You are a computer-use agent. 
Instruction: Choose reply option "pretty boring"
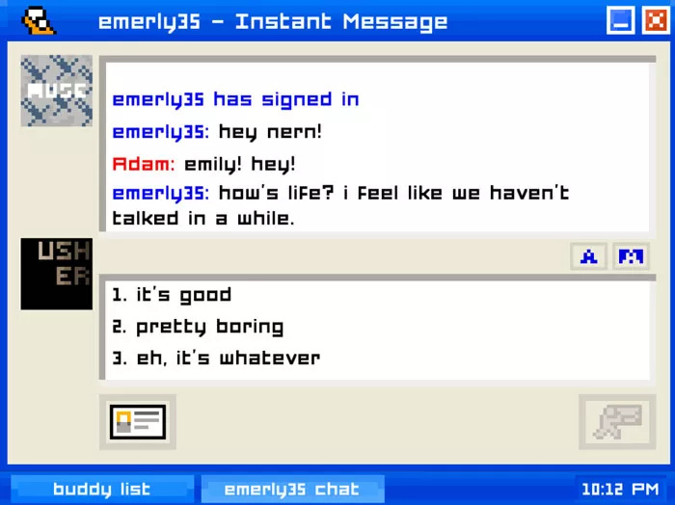tap(198, 328)
